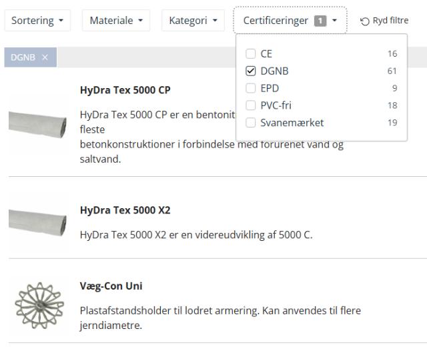This screenshot has width=427, height=353.
Task: Check the Svanemærket checkbox
Action: 251,122
